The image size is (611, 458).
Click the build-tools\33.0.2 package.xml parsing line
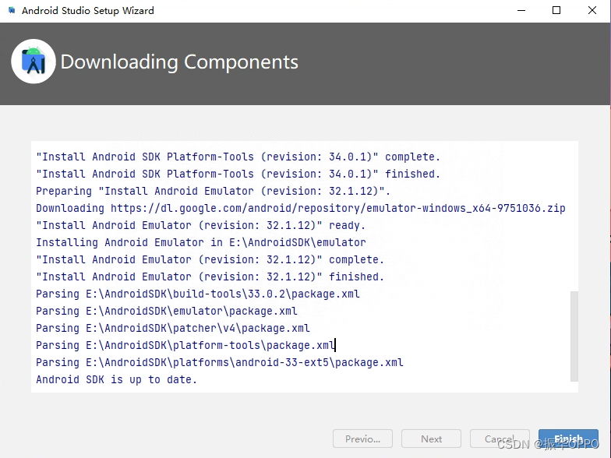pos(198,294)
